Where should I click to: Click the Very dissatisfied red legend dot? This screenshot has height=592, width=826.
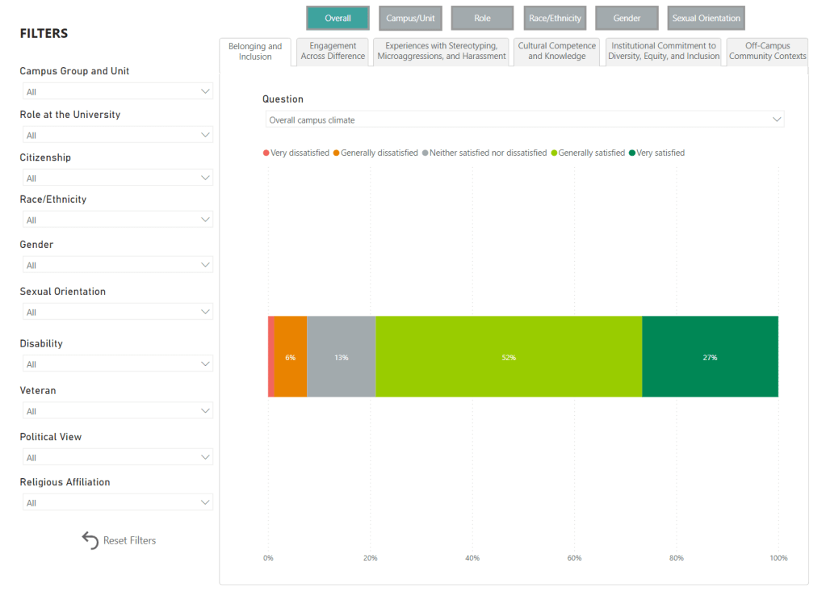pos(266,153)
